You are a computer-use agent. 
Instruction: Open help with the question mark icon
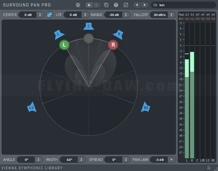(x=116, y=5)
